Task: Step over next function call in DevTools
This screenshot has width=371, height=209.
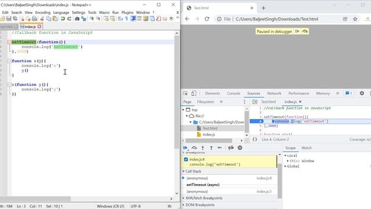Action: 194,147
